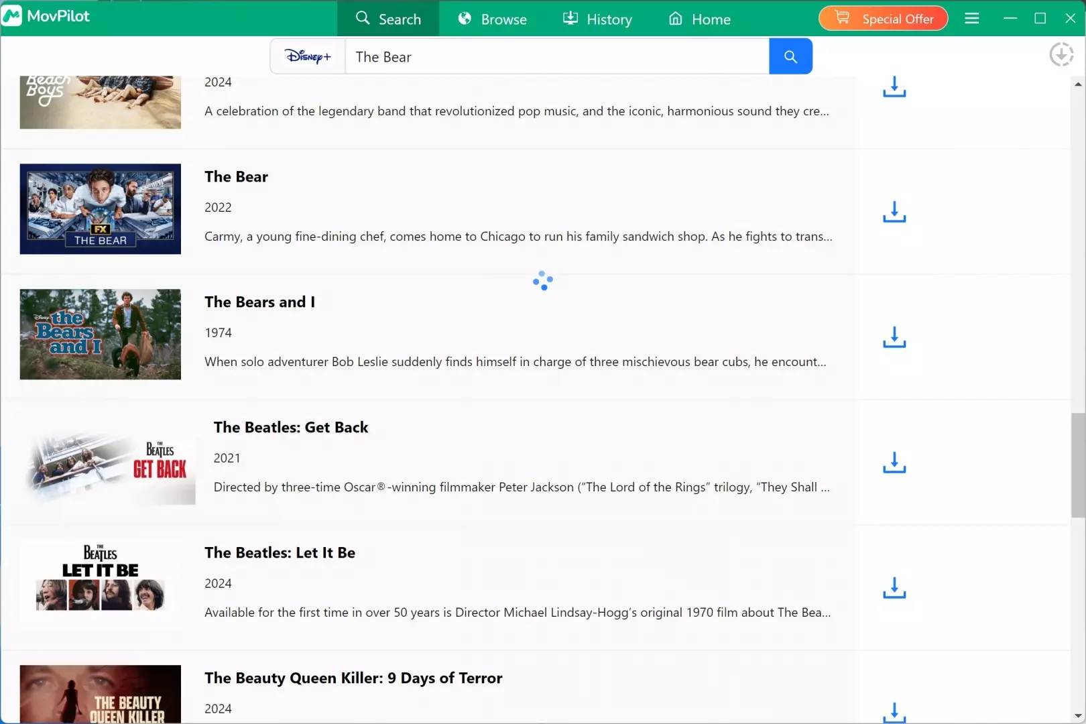
Task: Click the Special Offer button
Action: [x=883, y=18]
